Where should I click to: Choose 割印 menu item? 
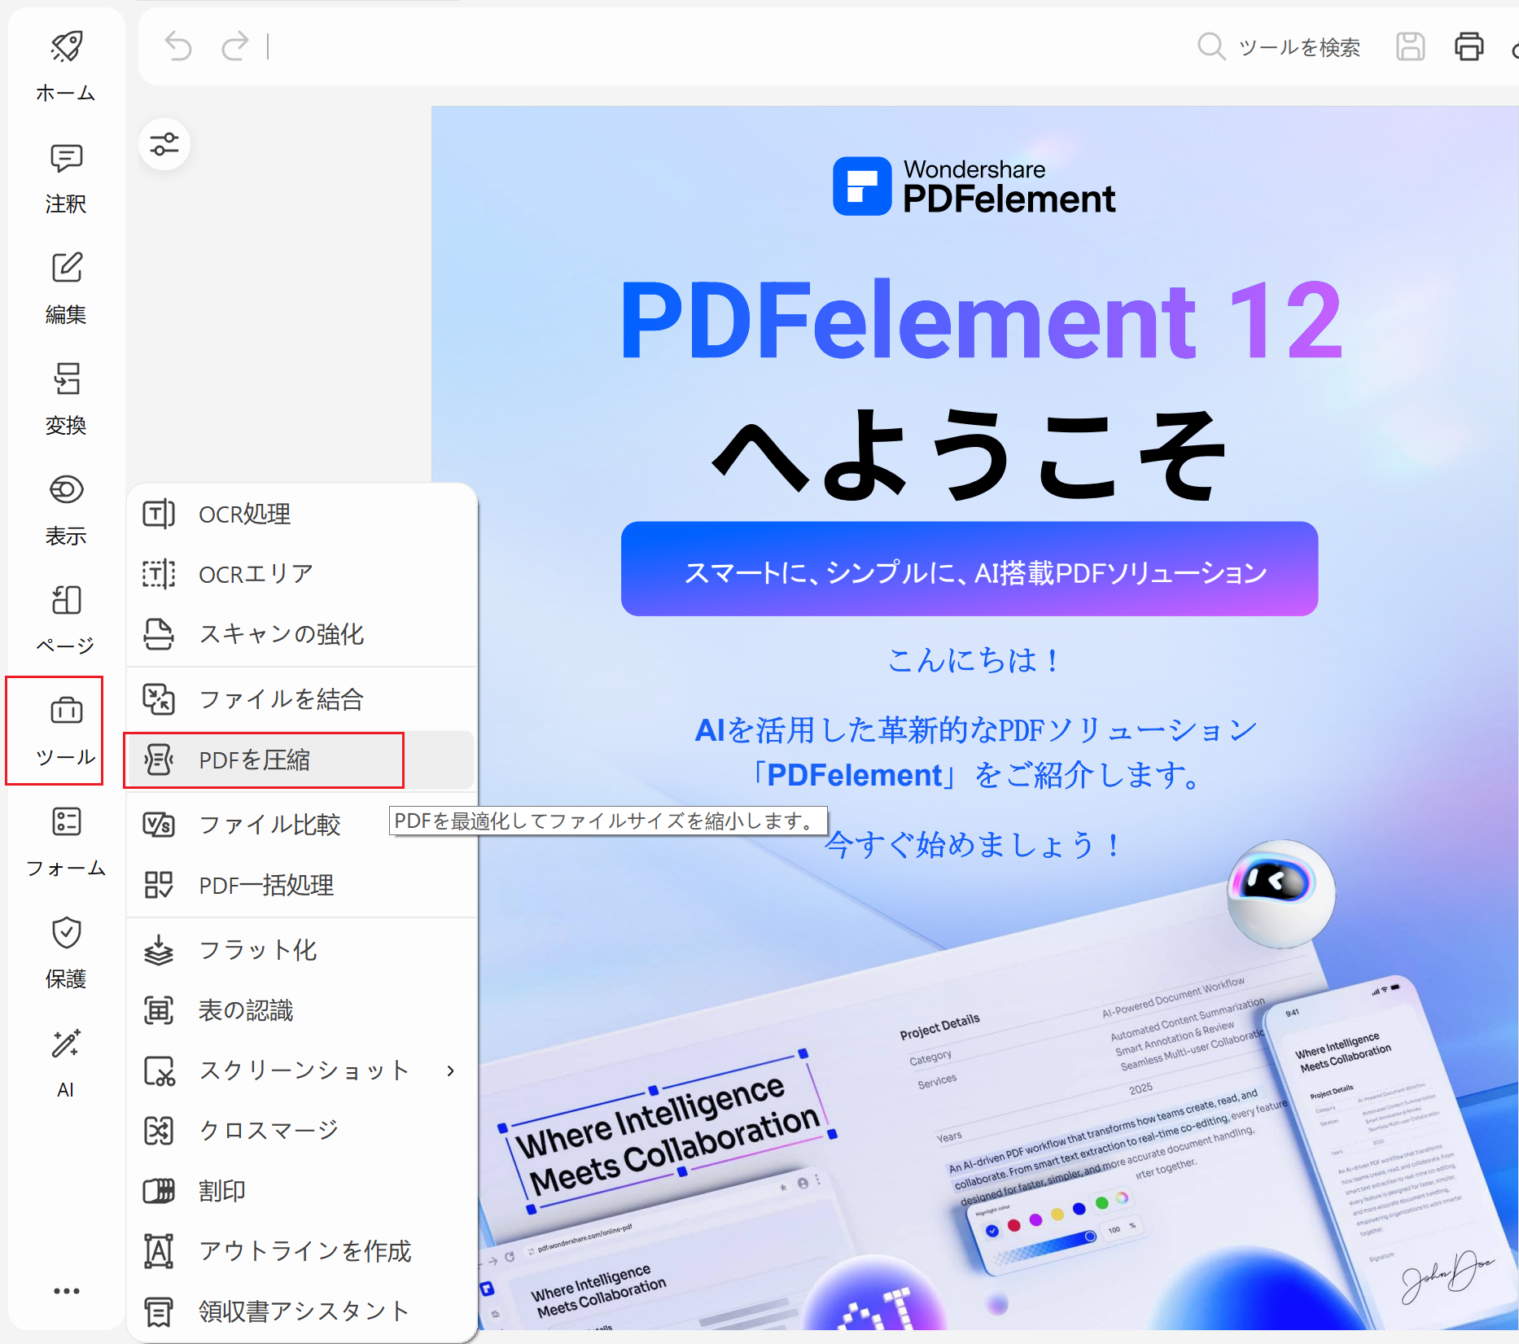click(301, 1191)
